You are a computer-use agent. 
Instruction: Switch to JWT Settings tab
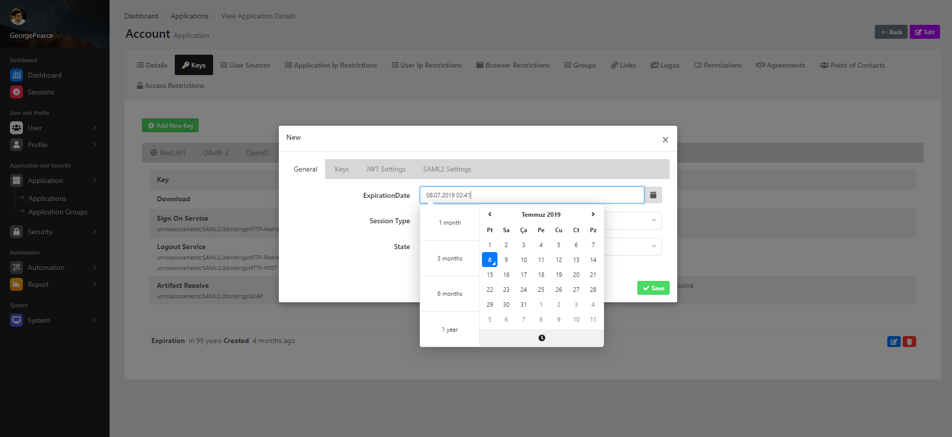(x=386, y=169)
